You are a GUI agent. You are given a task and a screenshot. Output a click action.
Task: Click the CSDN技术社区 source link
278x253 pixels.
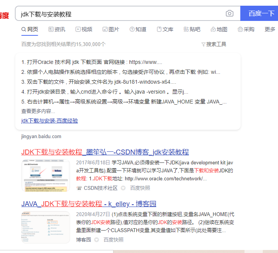coord(101,188)
